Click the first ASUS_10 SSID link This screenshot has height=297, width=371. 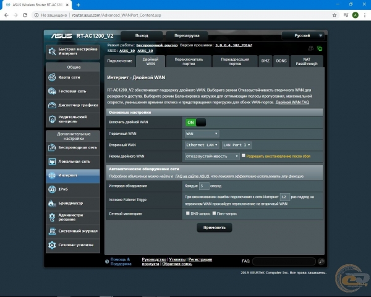point(127,51)
